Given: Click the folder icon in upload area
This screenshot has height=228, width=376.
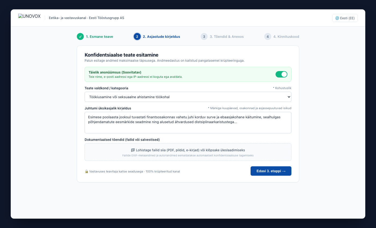Looking at the screenshot, I should [133, 150].
